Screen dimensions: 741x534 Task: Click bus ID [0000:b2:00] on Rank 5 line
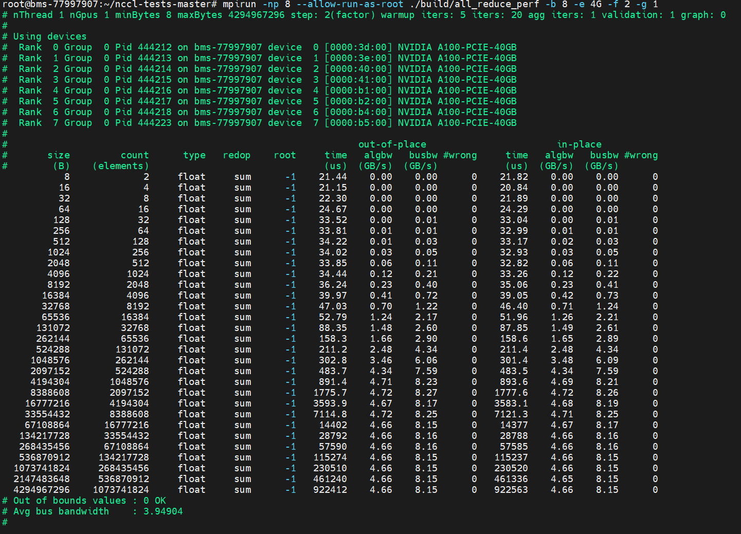[x=358, y=101]
